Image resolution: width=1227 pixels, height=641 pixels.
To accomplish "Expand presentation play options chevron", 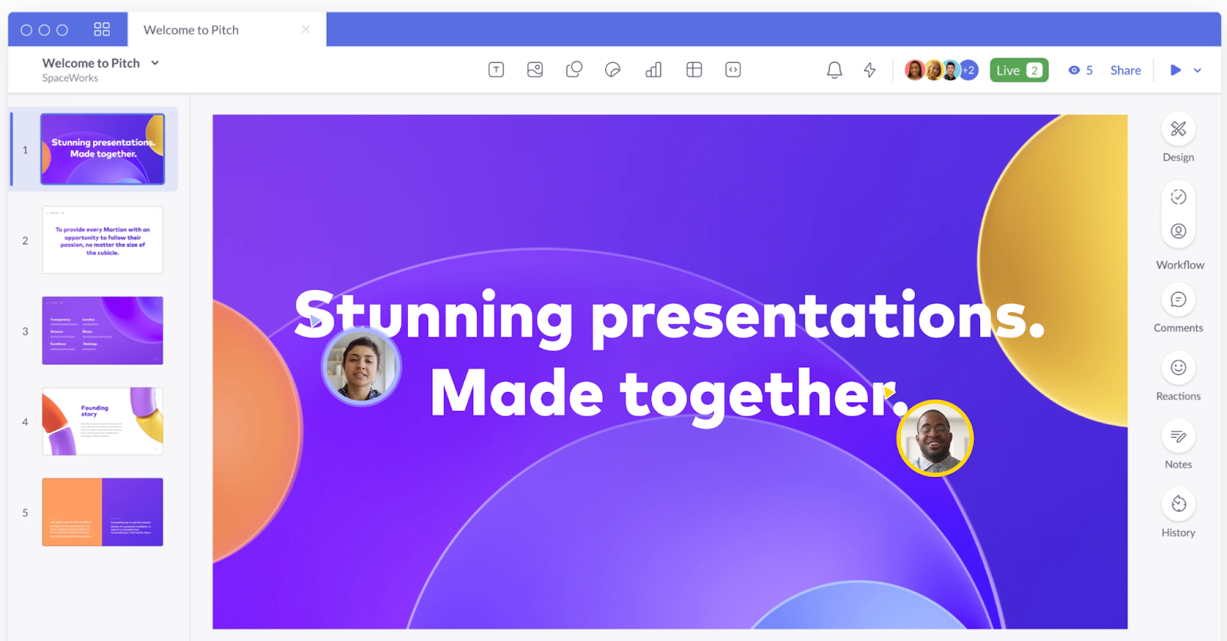I will 1198,70.
